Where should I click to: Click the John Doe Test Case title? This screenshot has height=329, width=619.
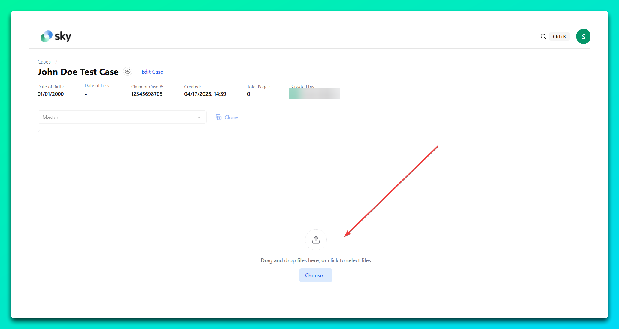78,72
